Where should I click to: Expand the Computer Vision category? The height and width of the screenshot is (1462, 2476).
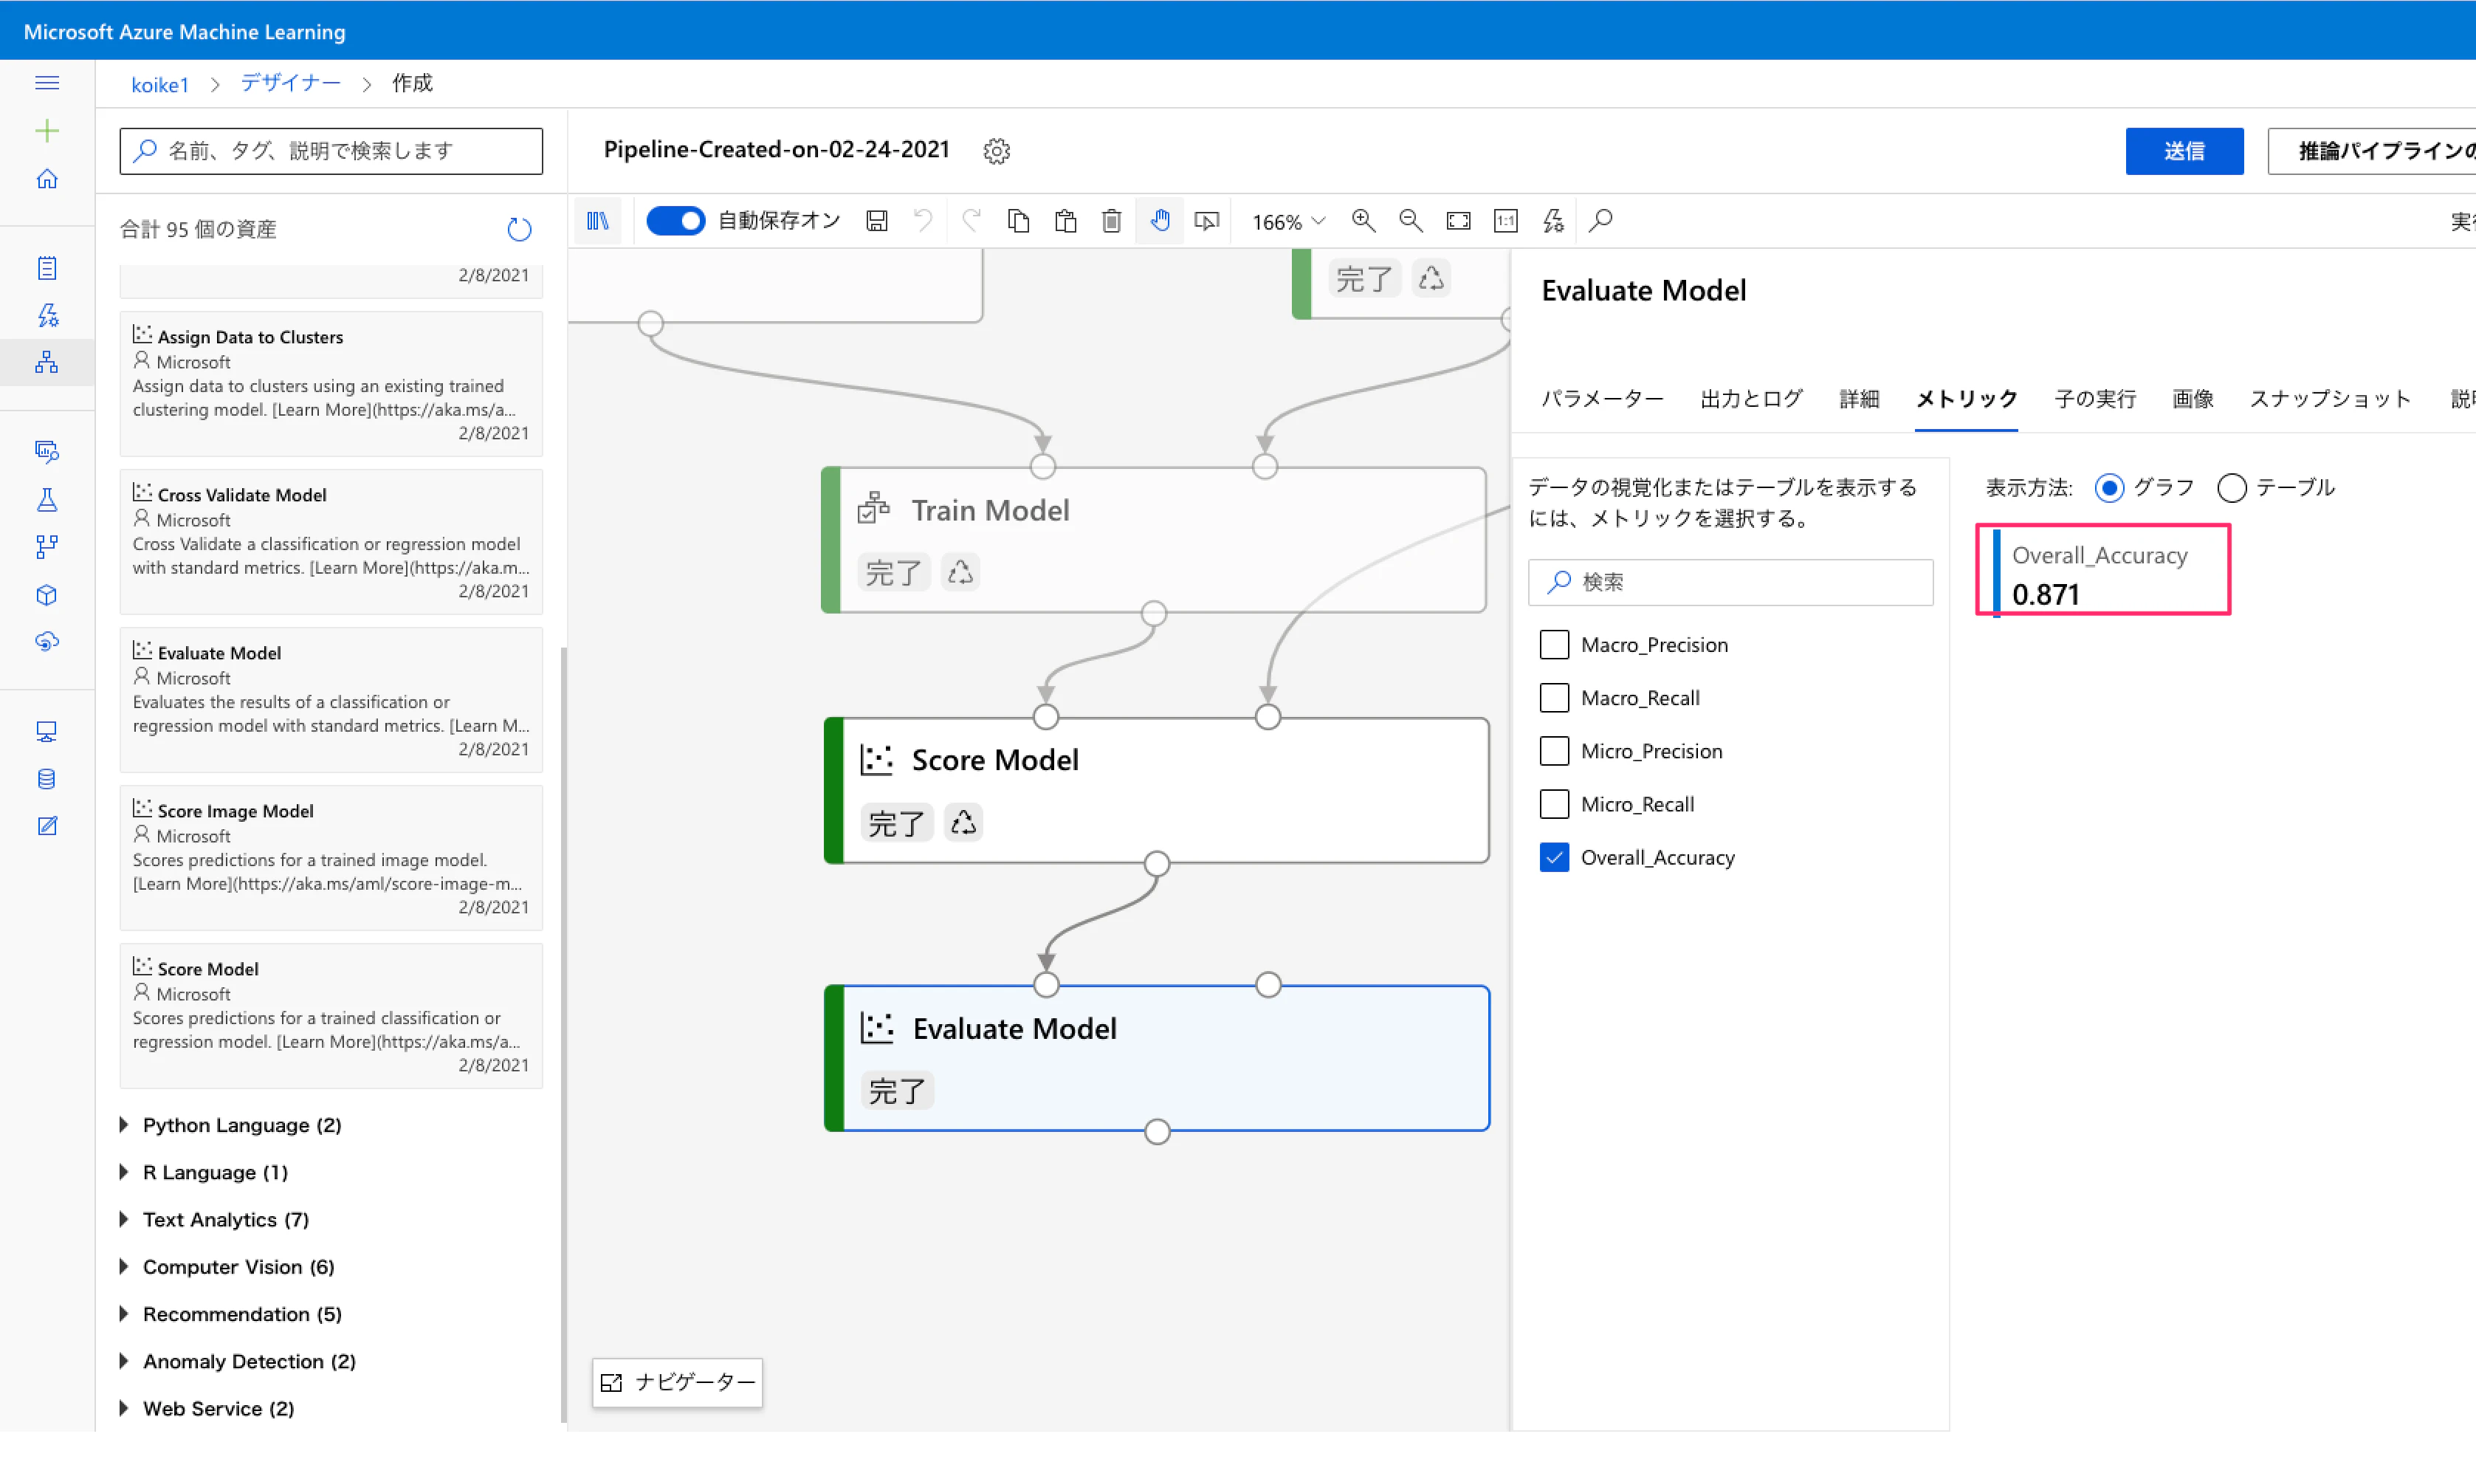tap(124, 1267)
